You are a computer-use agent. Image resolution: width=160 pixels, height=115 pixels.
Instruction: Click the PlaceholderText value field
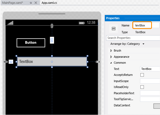pyautogui.click(x=150, y=93)
